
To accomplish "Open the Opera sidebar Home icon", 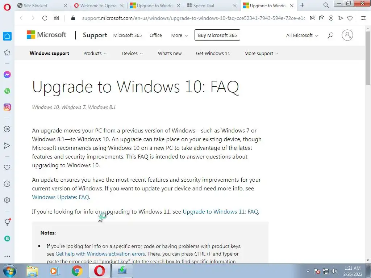I will [x=7, y=36].
